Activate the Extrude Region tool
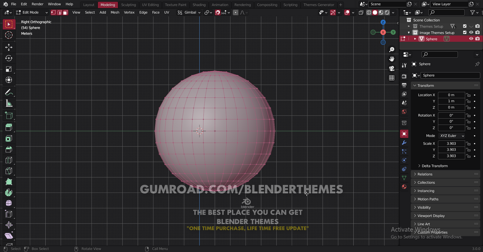The width and height of the screenshot is (483, 252). tap(9, 127)
